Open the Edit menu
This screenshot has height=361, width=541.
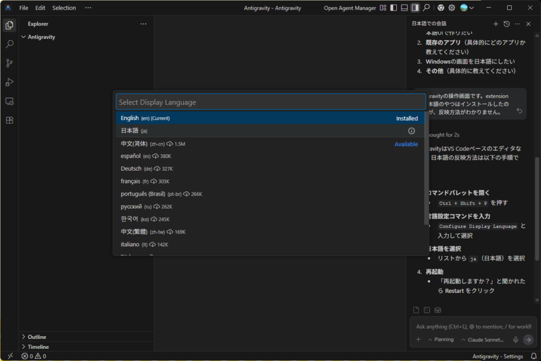[40, 8]
